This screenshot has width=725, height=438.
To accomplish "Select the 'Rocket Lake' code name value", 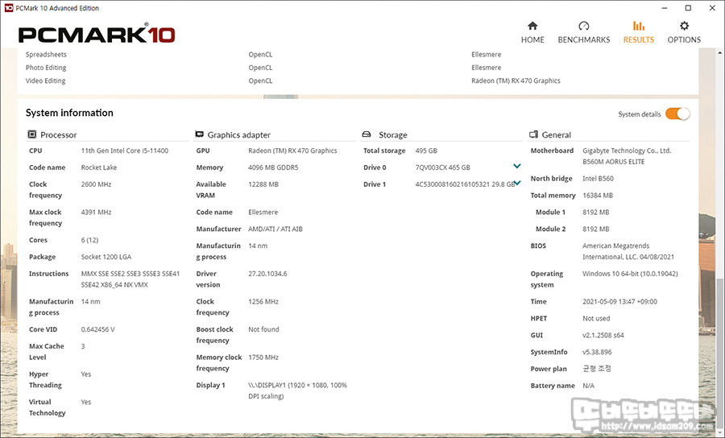I will coord(98,167).
